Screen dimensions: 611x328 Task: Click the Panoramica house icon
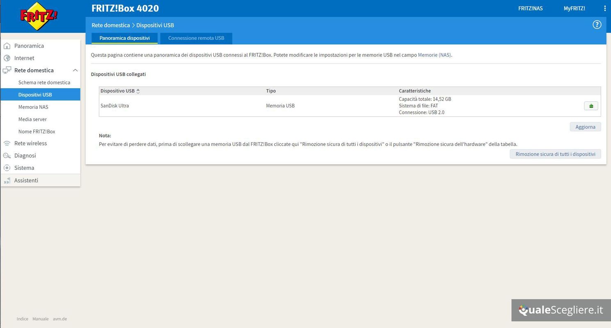click(7, 46)
